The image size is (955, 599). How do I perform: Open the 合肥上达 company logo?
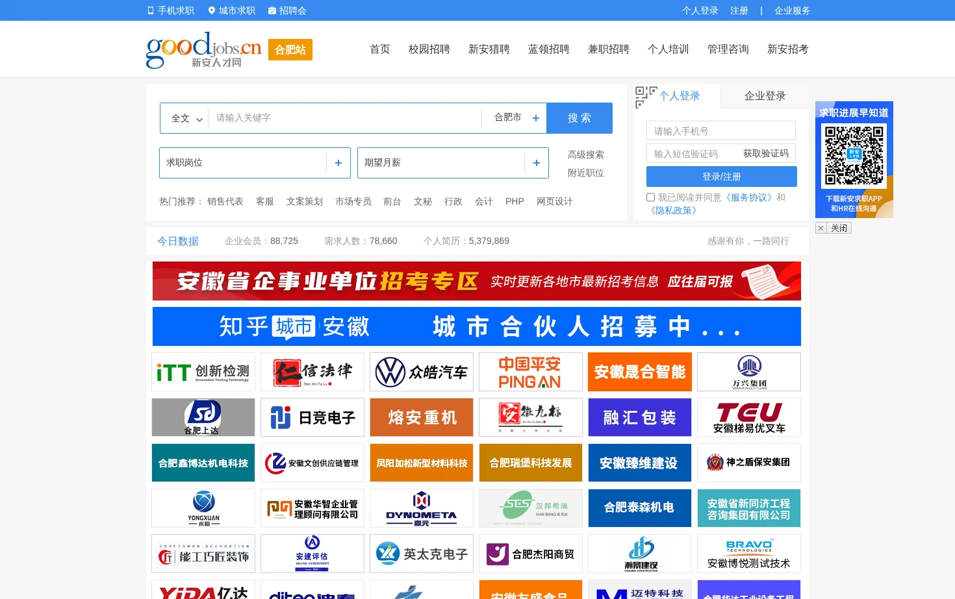(203, 417)
